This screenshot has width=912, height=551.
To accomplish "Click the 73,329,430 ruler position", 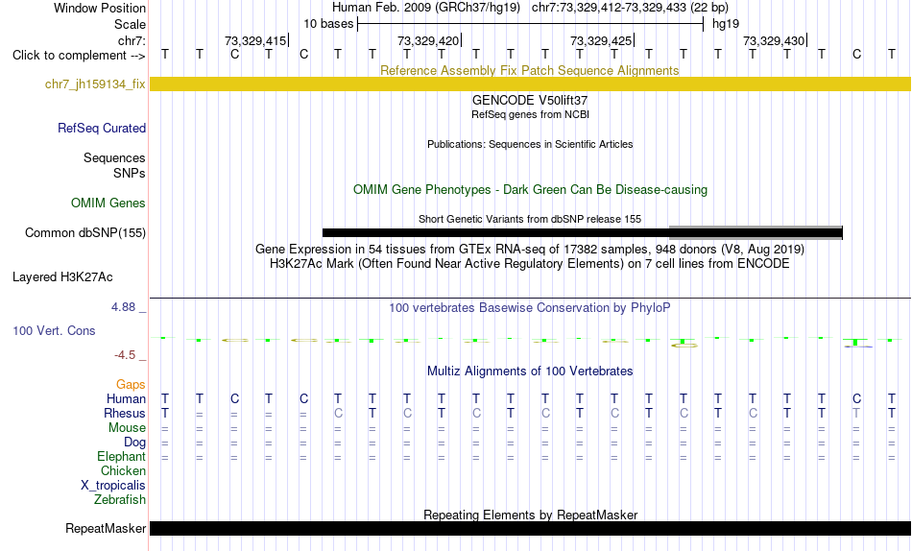I will [774, 40].
